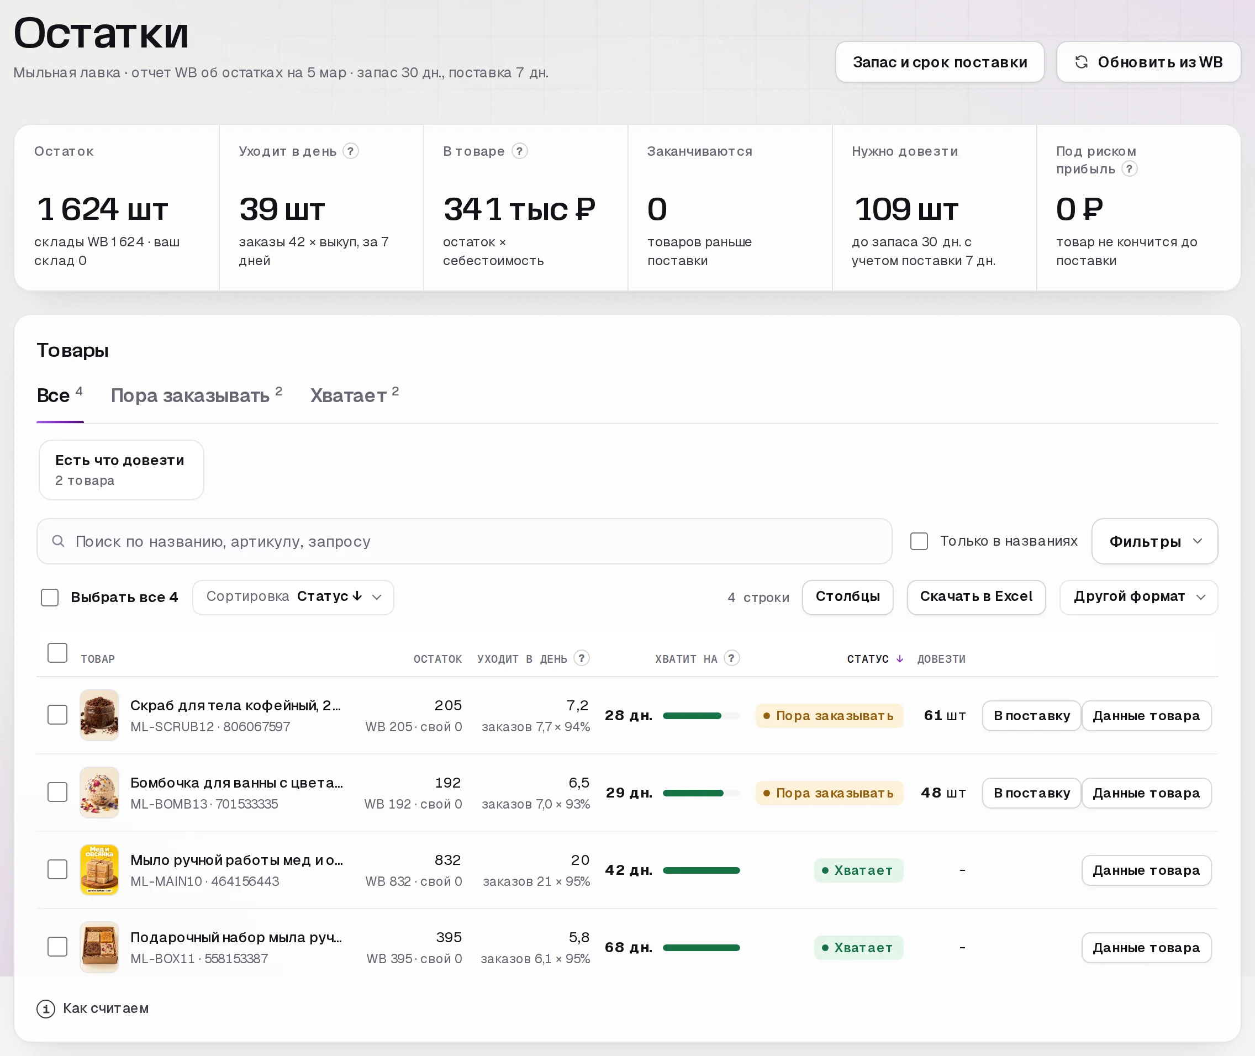Focus the product search input field
This screenshot has height=1056, width=1255.
[464, 541]
